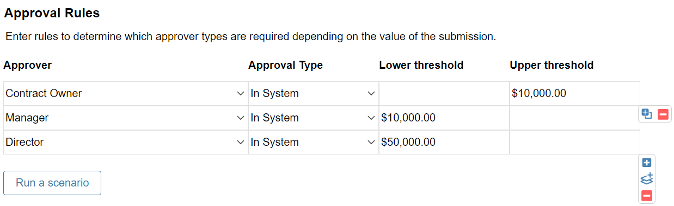Open the Director approver dropdown
This screenshot has height=206, width=674.
tap(125, 142)
